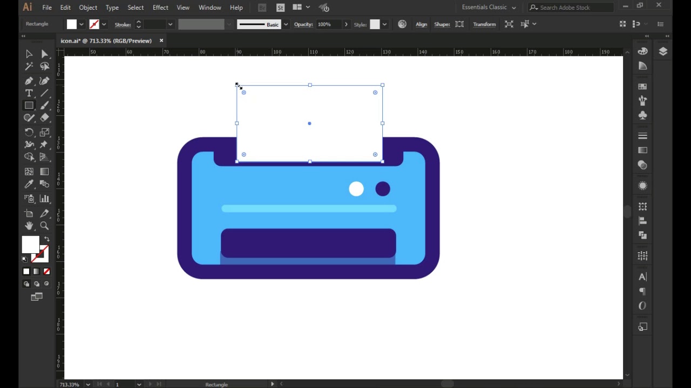Select the Pen tool
Screen dimensions: 691x388
coord(29,81)
